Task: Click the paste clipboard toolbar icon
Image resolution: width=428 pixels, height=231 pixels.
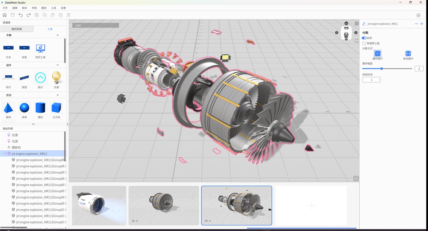Action: click(x=53, y=15)
